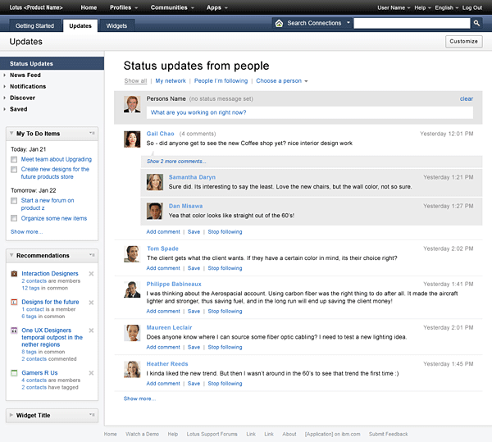Click Show more in To Do Items
Screen dimensions: 492x442
pyautogui.click(x=27, y=232)
